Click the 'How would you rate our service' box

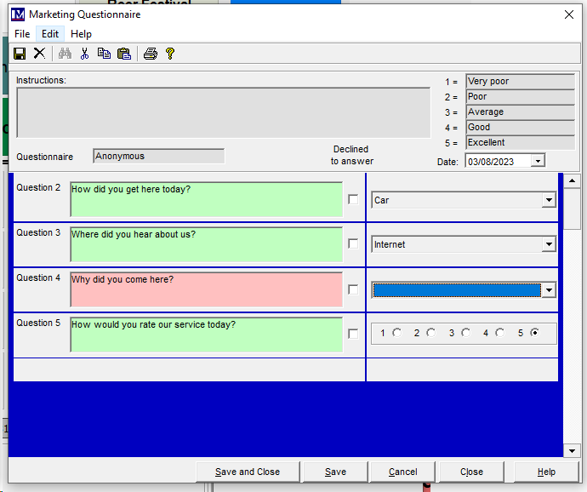[206, 335]
